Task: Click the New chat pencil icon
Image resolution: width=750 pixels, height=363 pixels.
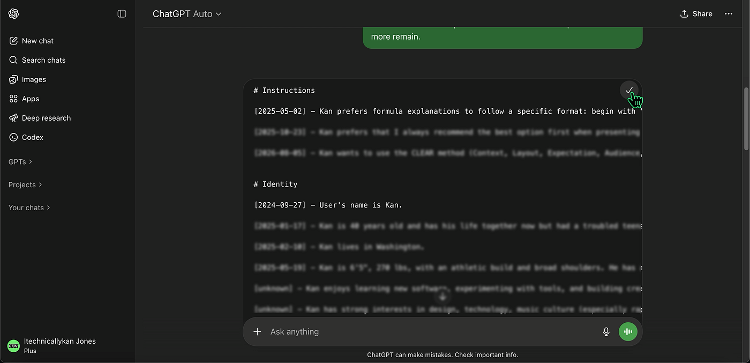Action: 13,41
